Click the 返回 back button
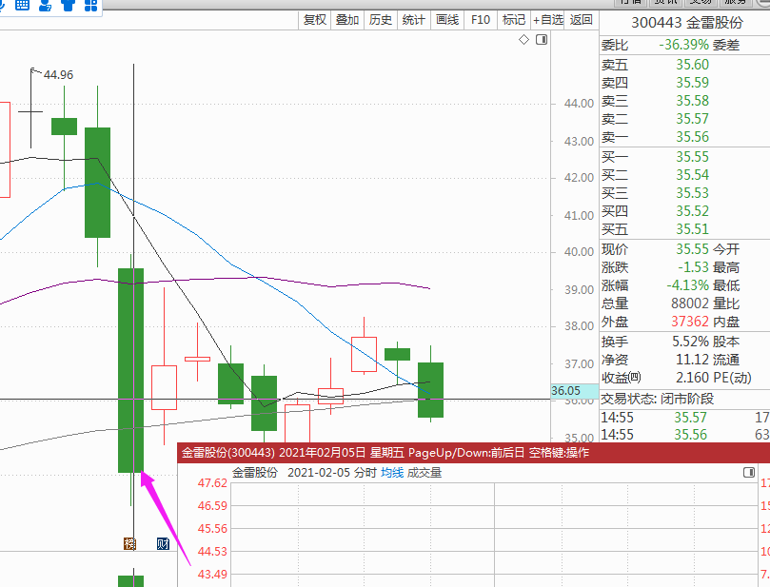Viewport: 770px width, 587px height. click(581, 20)
